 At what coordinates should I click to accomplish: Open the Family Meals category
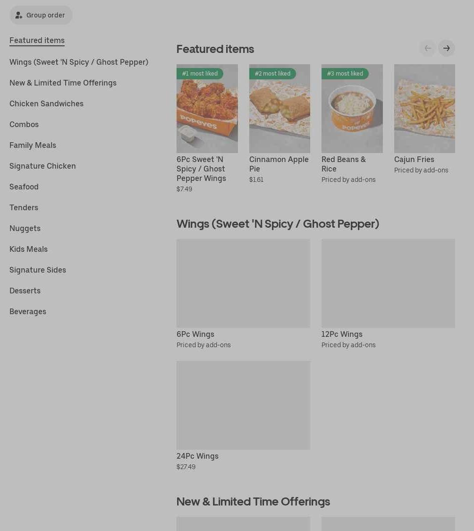(x=33, y=146)
